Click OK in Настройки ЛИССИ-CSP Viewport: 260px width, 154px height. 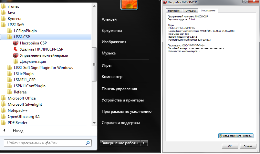(230, 146)
